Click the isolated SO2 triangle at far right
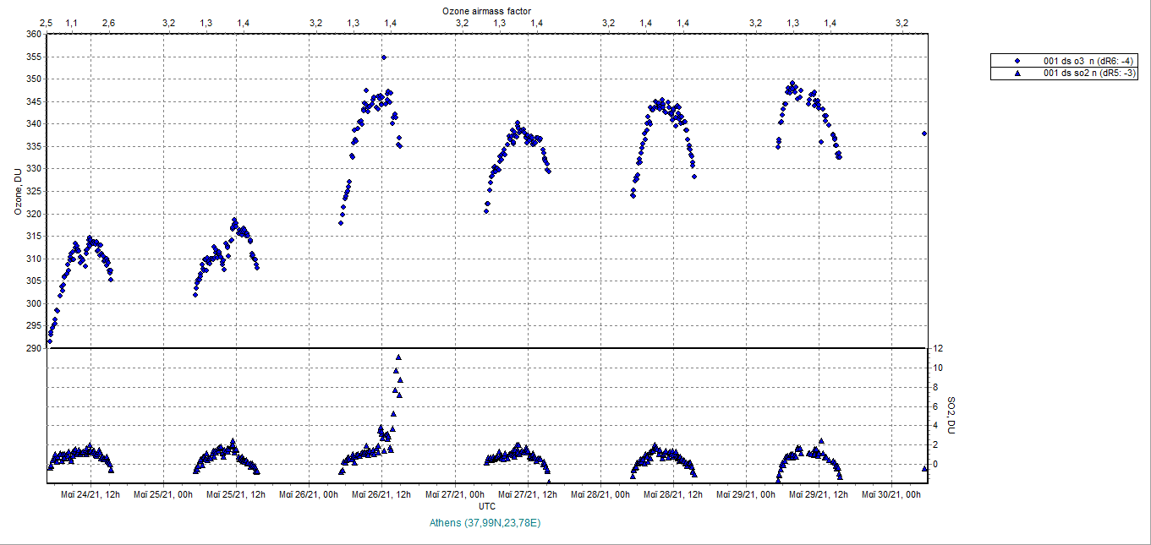Screen dimensions: 1151x545 point(924,467)
